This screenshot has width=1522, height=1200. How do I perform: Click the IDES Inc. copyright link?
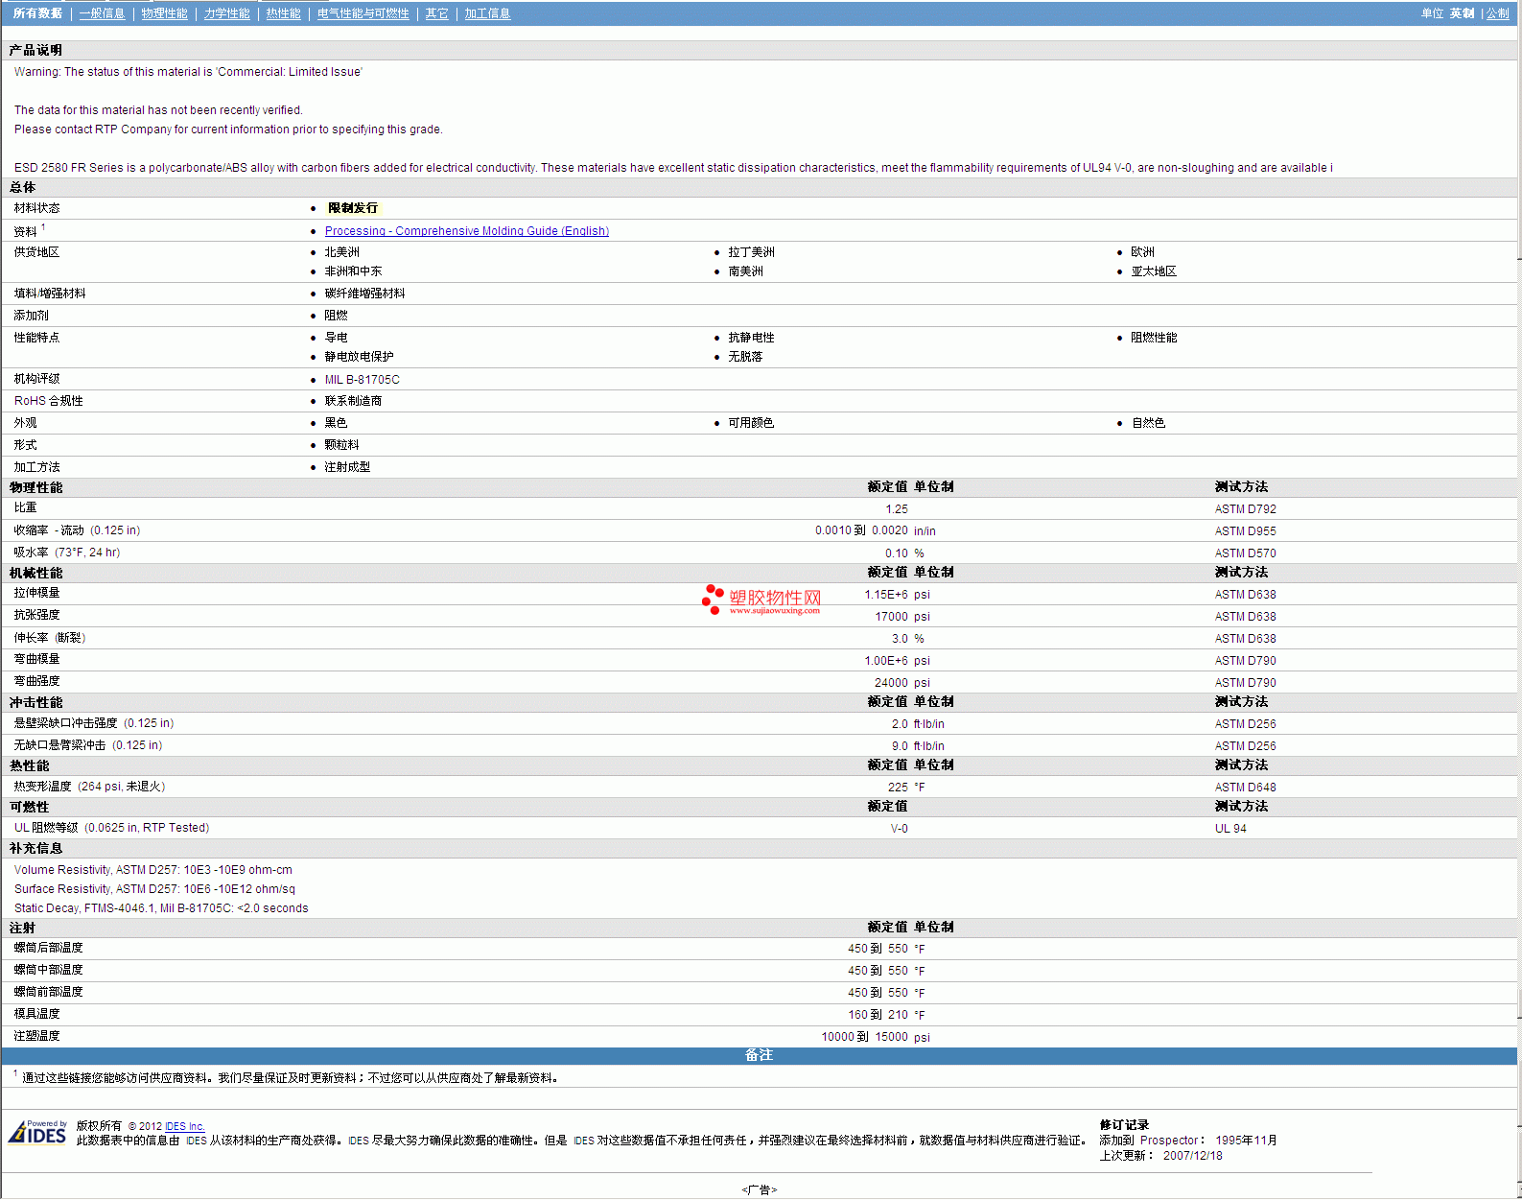[x=184, y=1127]
